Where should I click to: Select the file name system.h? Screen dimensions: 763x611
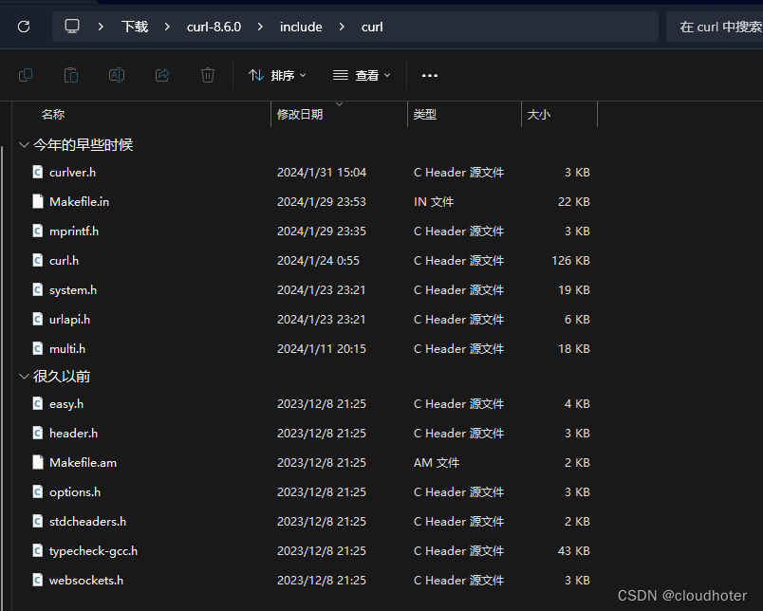pyautogui.click(x=73, y=290)
